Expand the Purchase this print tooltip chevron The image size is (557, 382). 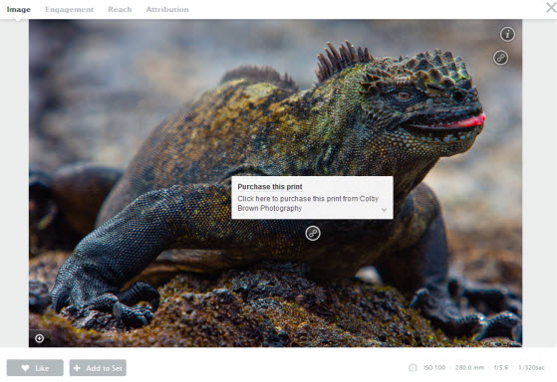tap(384, 210)
